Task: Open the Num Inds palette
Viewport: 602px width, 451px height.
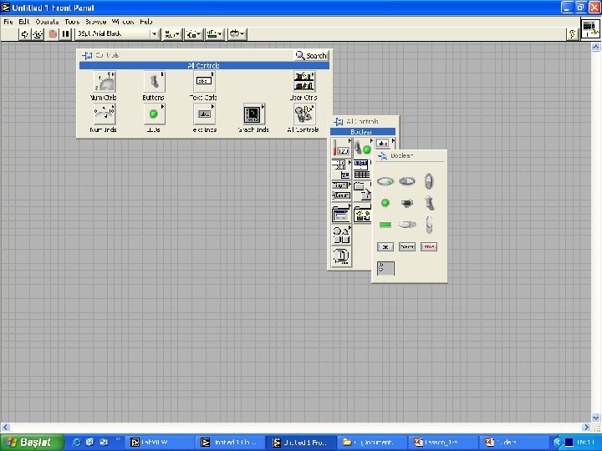Action: pyautogui.click(x=104, y=114)
